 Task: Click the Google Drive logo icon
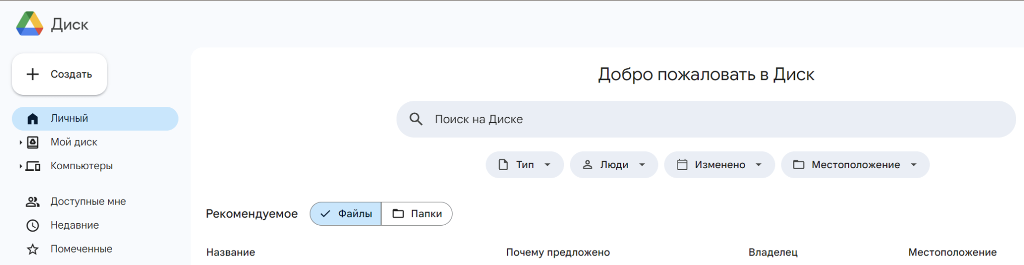click(x=30, y=23)
